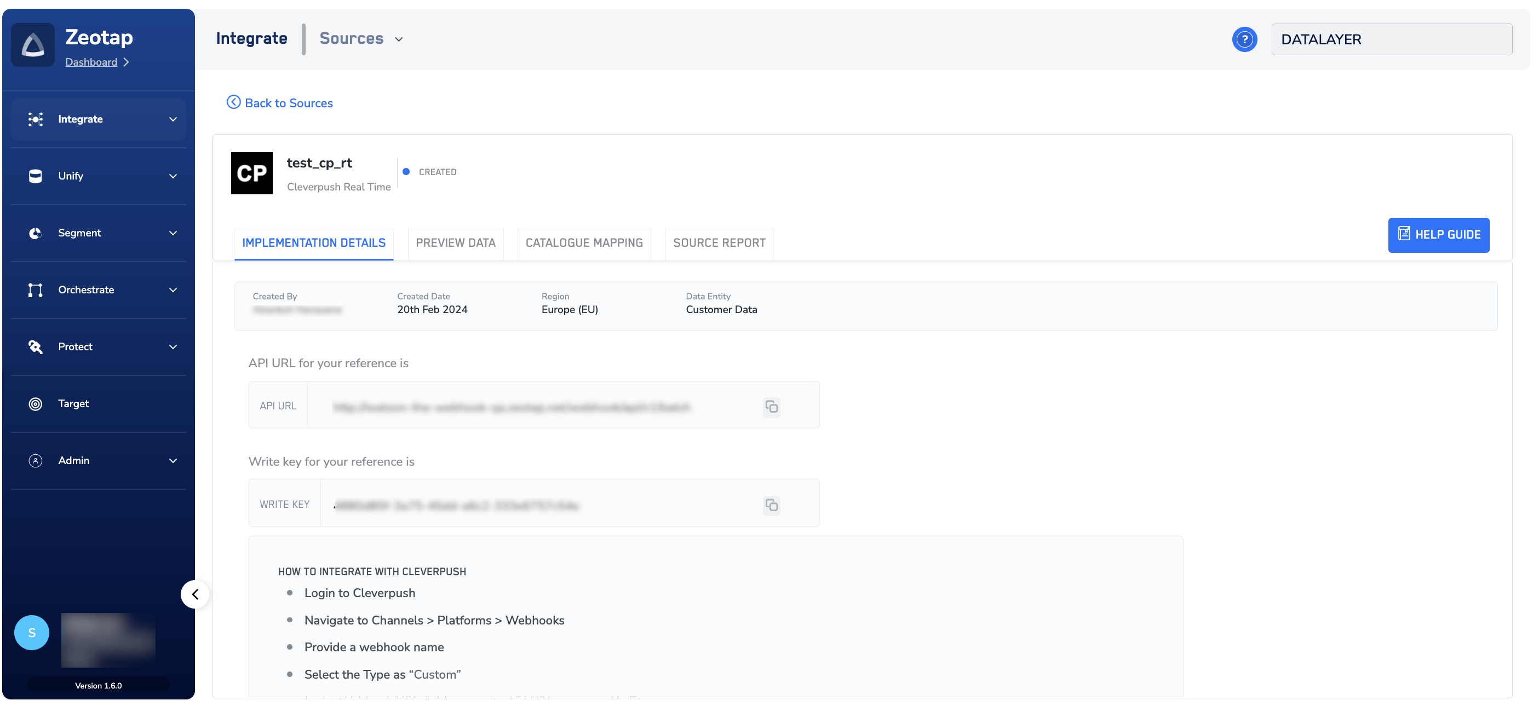This screenshot has height=706, width=1539.
Task: Click the Target bullseye icon in the sidebar
Action: click(x=35, y=404)
